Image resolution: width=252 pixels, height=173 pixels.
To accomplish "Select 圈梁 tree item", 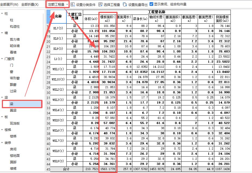I will pos(13,111).
